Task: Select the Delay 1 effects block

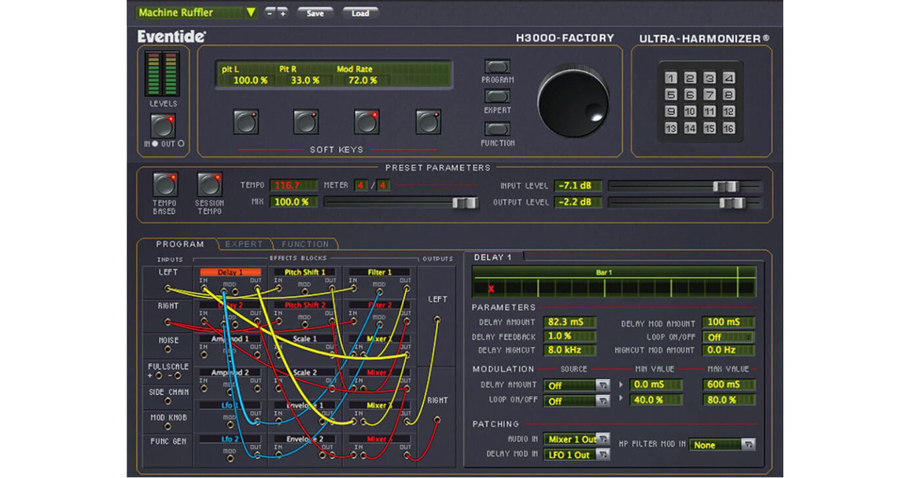Action: pos(231,272)
